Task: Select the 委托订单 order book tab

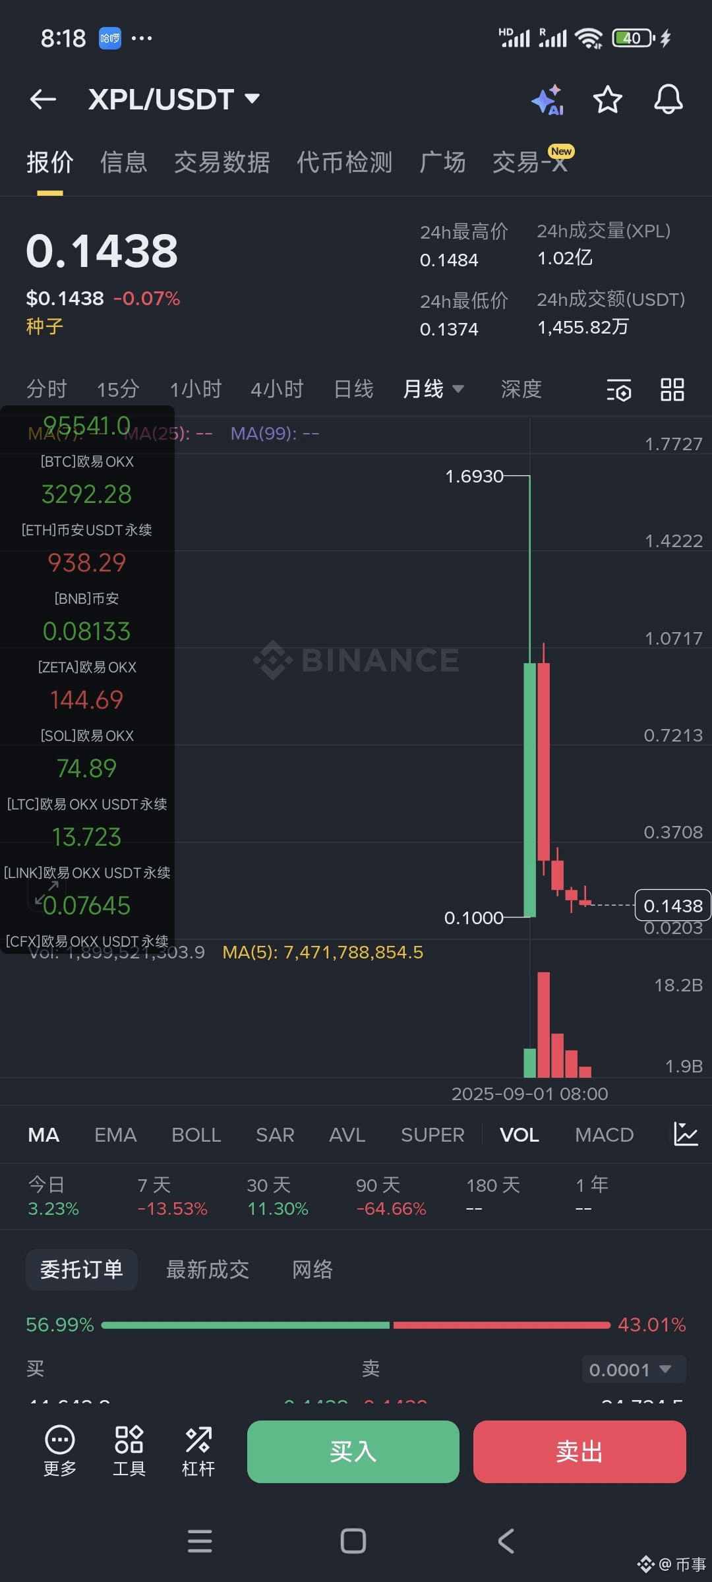Action: [x=82, y=1270]
